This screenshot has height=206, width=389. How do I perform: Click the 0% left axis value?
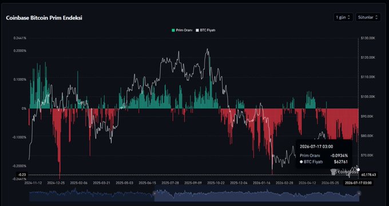24,108
